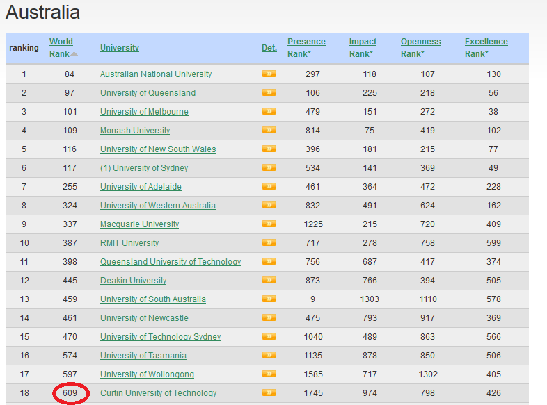The width and height of the screenshot is (547, 405).
Task: Open details icon for University of Technology Sydney
Action: coord(269,337)
